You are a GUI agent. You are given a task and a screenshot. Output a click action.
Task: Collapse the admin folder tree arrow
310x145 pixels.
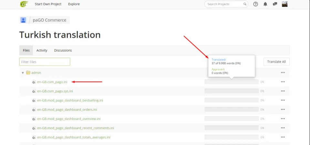pyautogui.click(x=23, y=73)
